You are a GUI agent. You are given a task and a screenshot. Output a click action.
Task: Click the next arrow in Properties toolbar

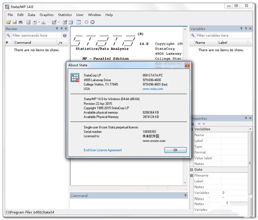204,124
